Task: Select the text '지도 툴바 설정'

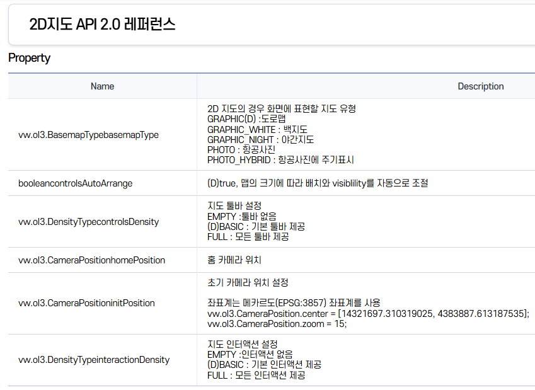Action: click(x=234, y=206)
